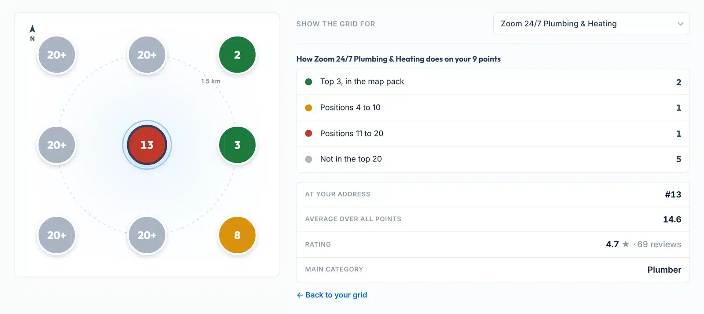Click the #13 address rank value
This screenshot has width=704, height=314.
point(673,194)
